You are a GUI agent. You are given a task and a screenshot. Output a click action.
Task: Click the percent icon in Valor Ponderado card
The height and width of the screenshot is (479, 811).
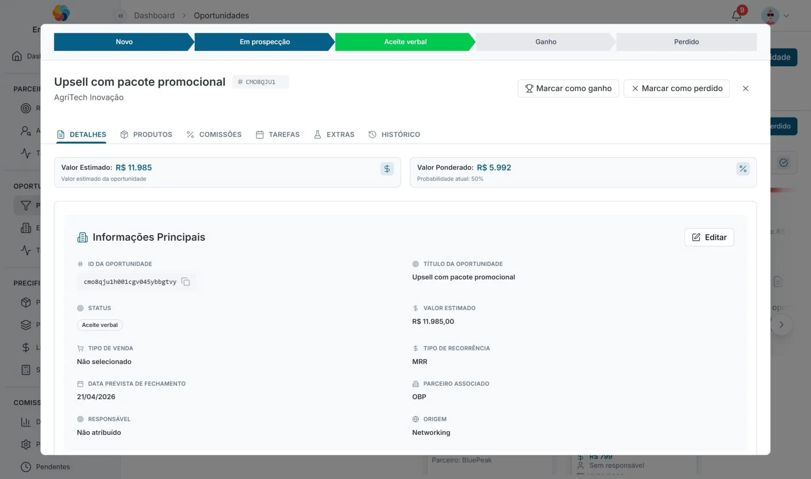743,169
